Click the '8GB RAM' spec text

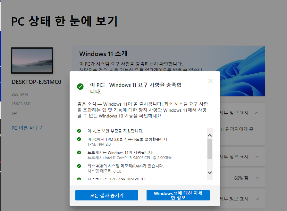[x=20, y=94]
